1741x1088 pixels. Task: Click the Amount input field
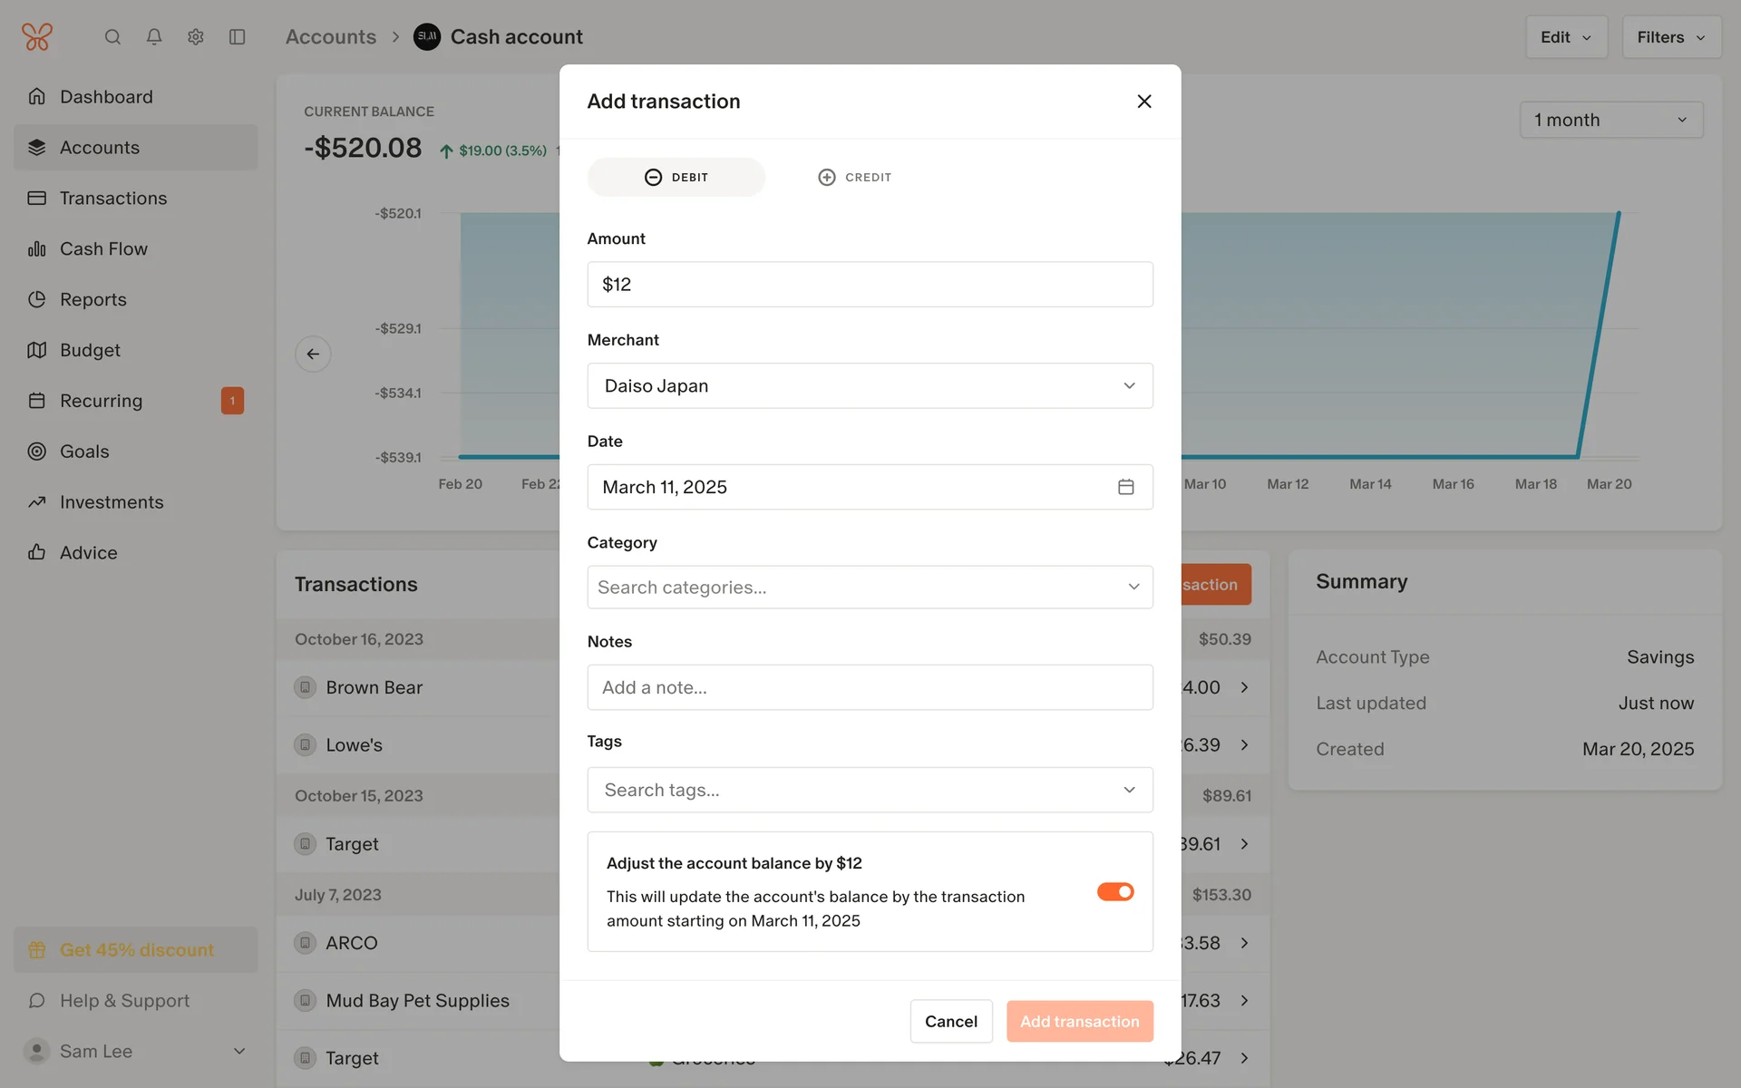point(870,285)
